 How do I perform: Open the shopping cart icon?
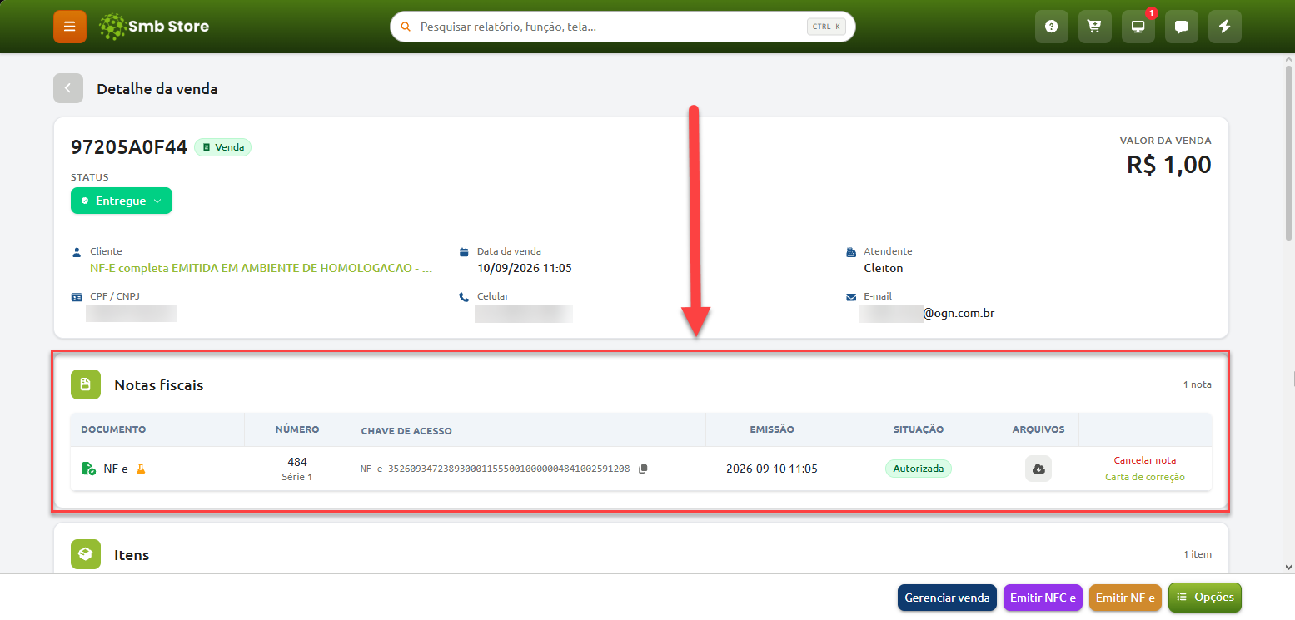tap(1095, 27)
